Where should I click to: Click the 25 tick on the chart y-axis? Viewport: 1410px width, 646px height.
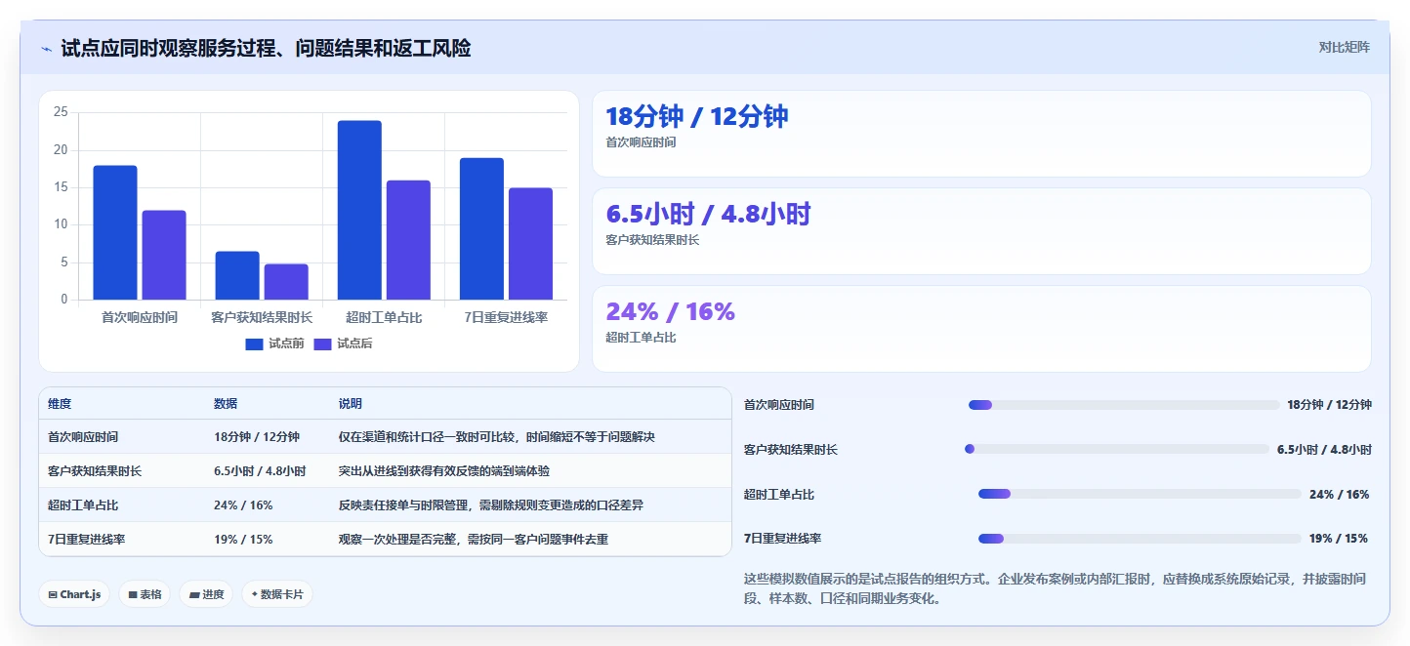61,112
